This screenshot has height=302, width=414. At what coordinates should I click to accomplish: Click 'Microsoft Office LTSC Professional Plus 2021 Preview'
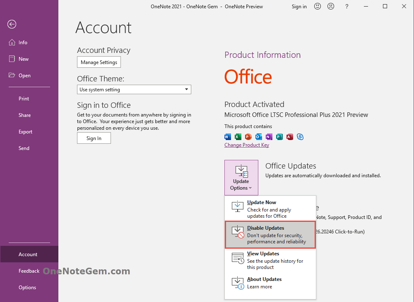point(296,115)
